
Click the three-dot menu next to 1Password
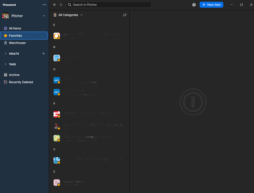pos(44,5)
